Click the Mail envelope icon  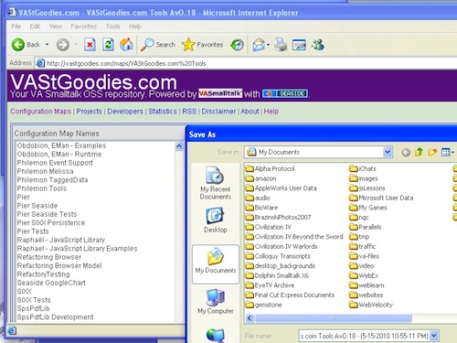(259, 45)
